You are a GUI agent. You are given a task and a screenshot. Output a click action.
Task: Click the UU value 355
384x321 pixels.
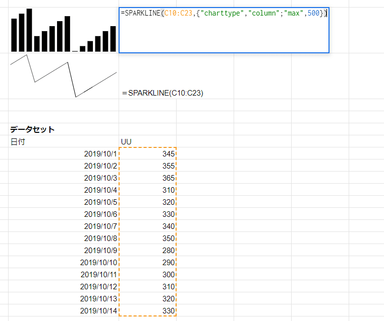(x=147, y=166)
